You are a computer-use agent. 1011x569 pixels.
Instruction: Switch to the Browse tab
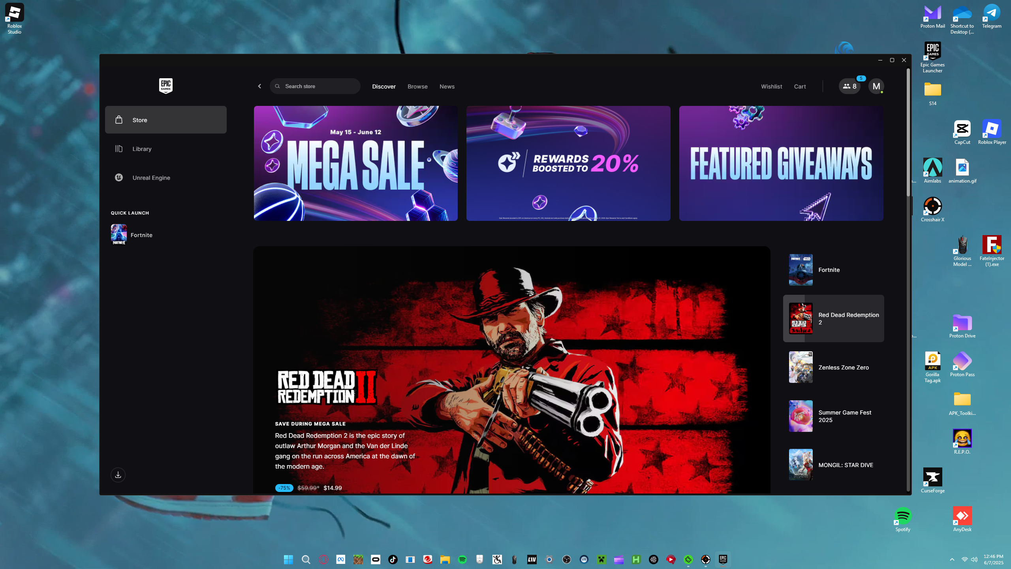click(417, 87)
